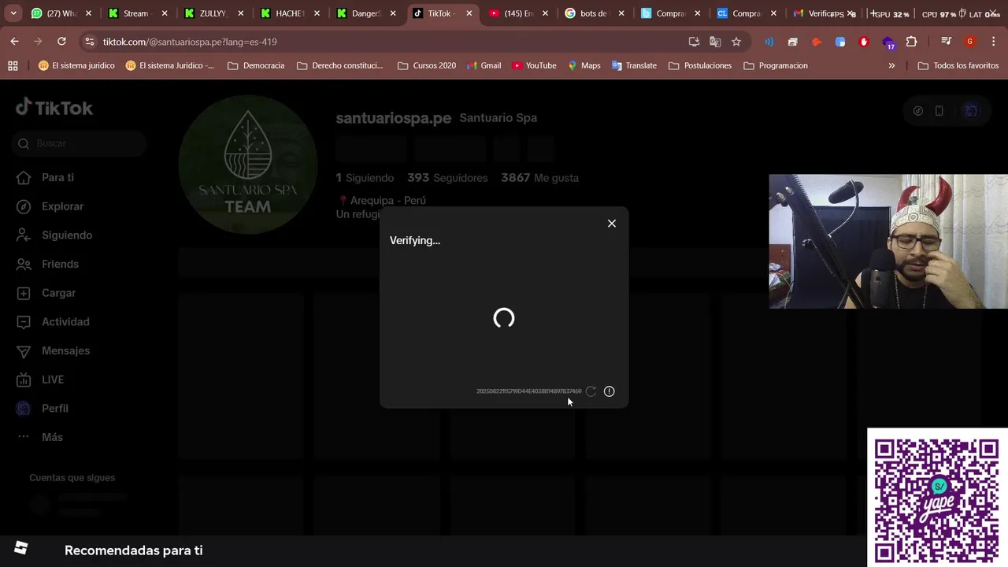This screenshot has height=567, width=1008.
Task: Open the Gmail bookmark
Action: coord(484,65)
